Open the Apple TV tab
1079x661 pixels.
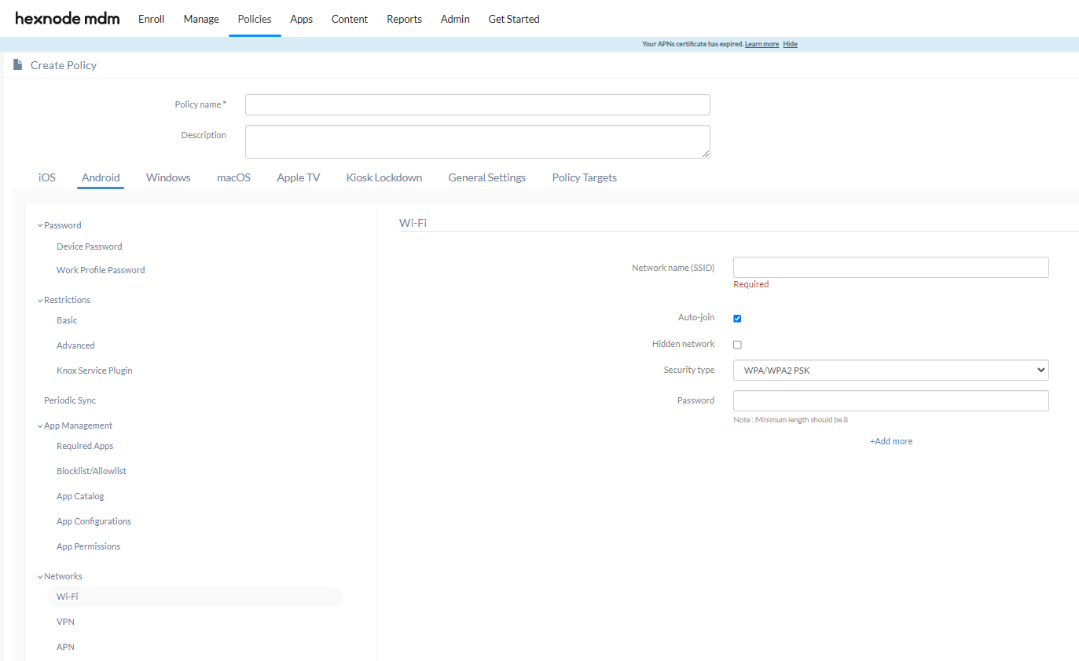point(298,177)
